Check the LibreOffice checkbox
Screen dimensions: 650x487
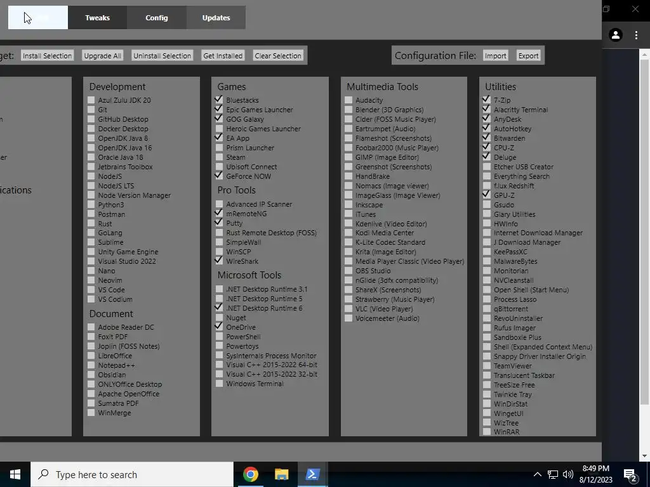[x=91, y=355]
